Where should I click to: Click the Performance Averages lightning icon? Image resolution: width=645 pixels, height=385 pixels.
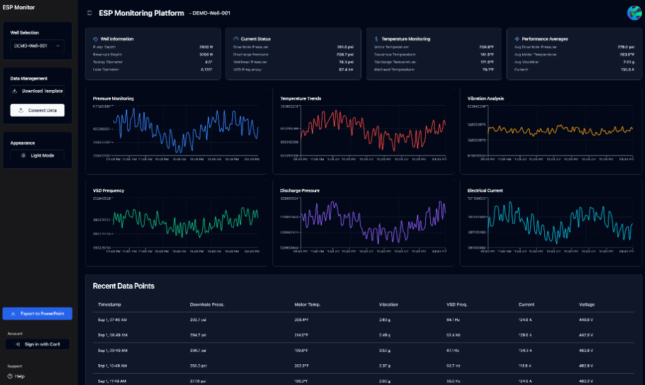(x=517, y=39)
